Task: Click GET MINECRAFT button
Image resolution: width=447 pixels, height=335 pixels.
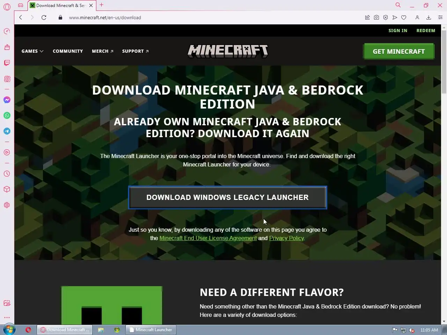Action: pos(399,51)
